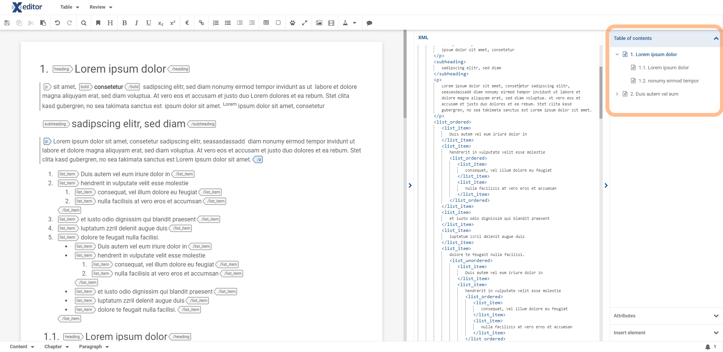Select '2. Duis autem vel eum' in contents

pyautogui.click(x=654, y=94)
